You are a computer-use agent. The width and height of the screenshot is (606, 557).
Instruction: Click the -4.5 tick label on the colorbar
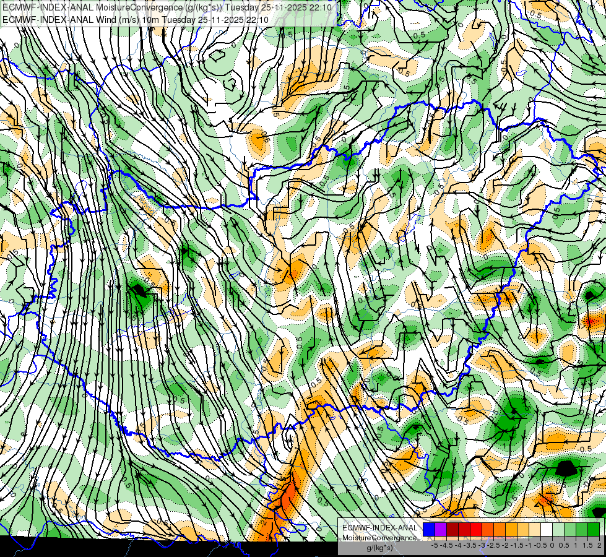[446, 545]
